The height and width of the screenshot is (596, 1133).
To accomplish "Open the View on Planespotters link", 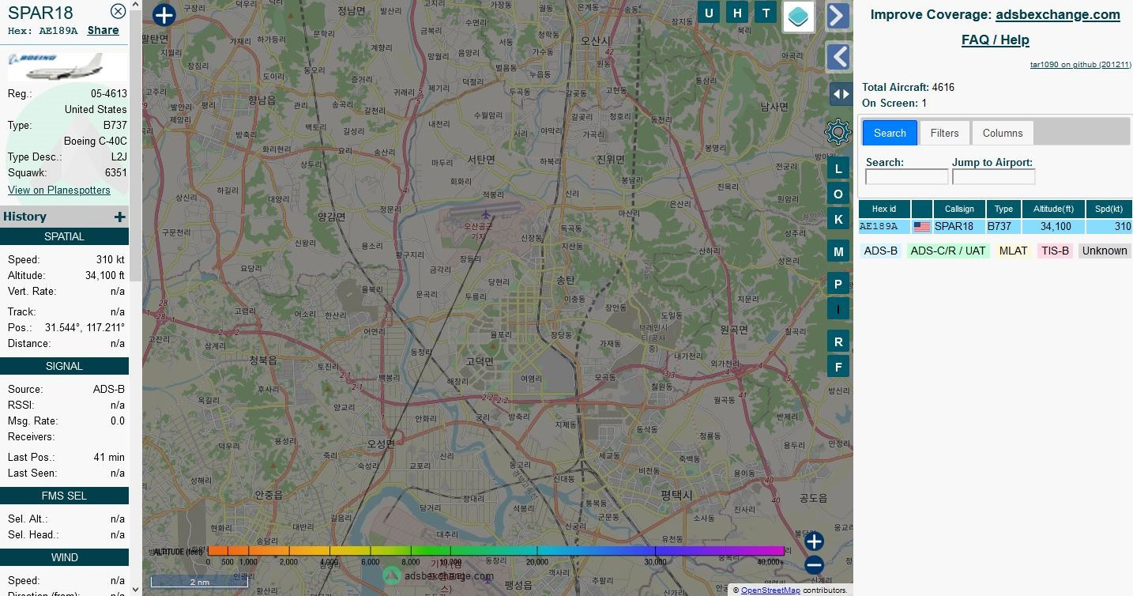I will coord(59,190).
